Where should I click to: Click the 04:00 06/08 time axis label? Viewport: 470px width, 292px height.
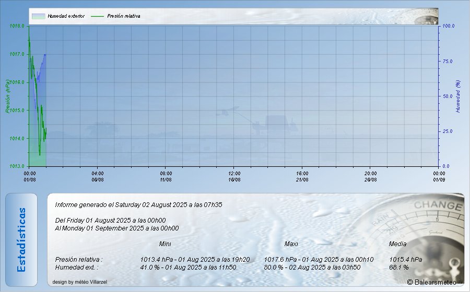click(98, 177)
